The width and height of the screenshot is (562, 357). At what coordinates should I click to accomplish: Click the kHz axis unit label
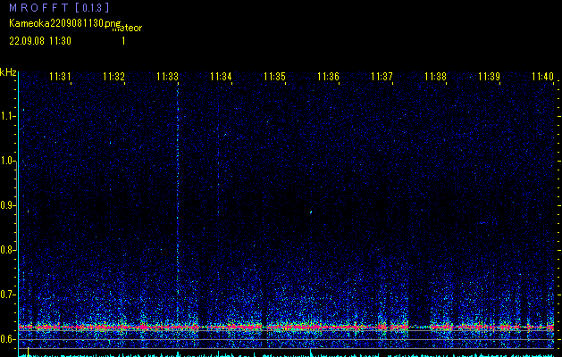(x=8, y=72)
